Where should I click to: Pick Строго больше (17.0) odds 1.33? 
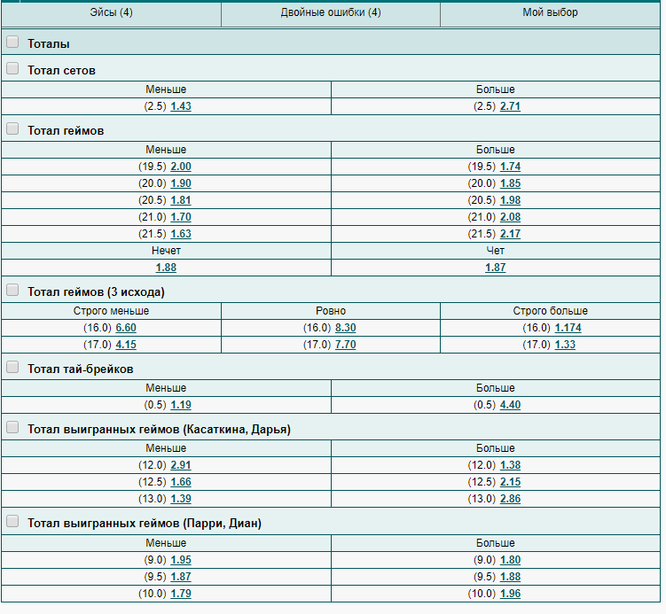[x=565, y=345]
